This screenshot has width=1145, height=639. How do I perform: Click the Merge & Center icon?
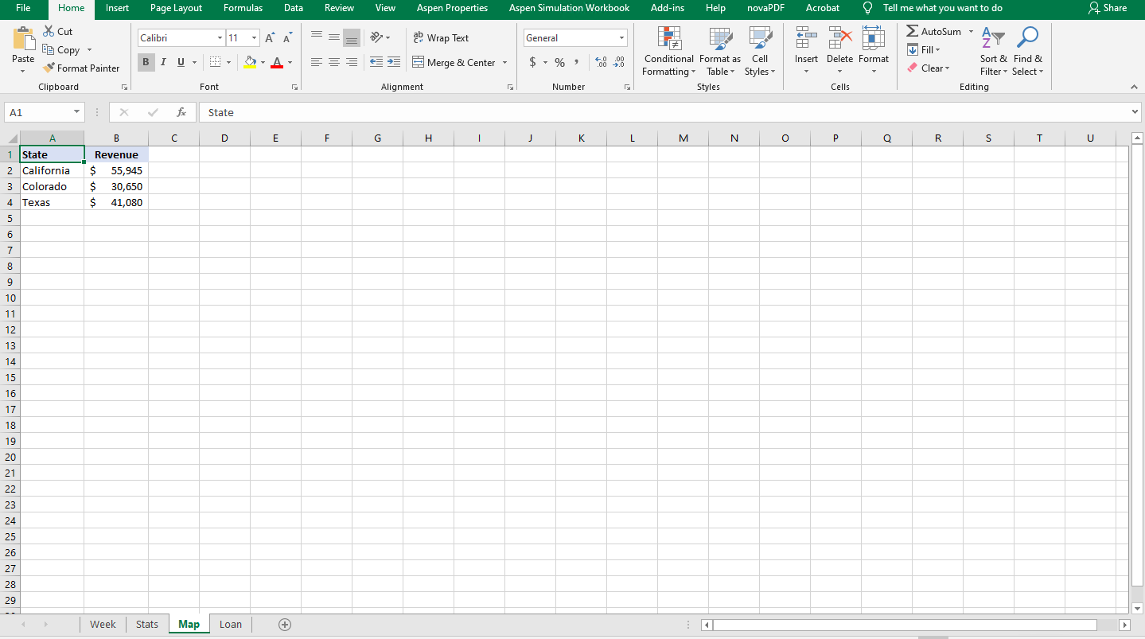[454, 62]
